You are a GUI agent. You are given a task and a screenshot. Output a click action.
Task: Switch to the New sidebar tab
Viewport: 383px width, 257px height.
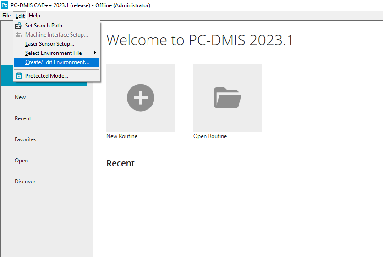[x=21, y=97]
